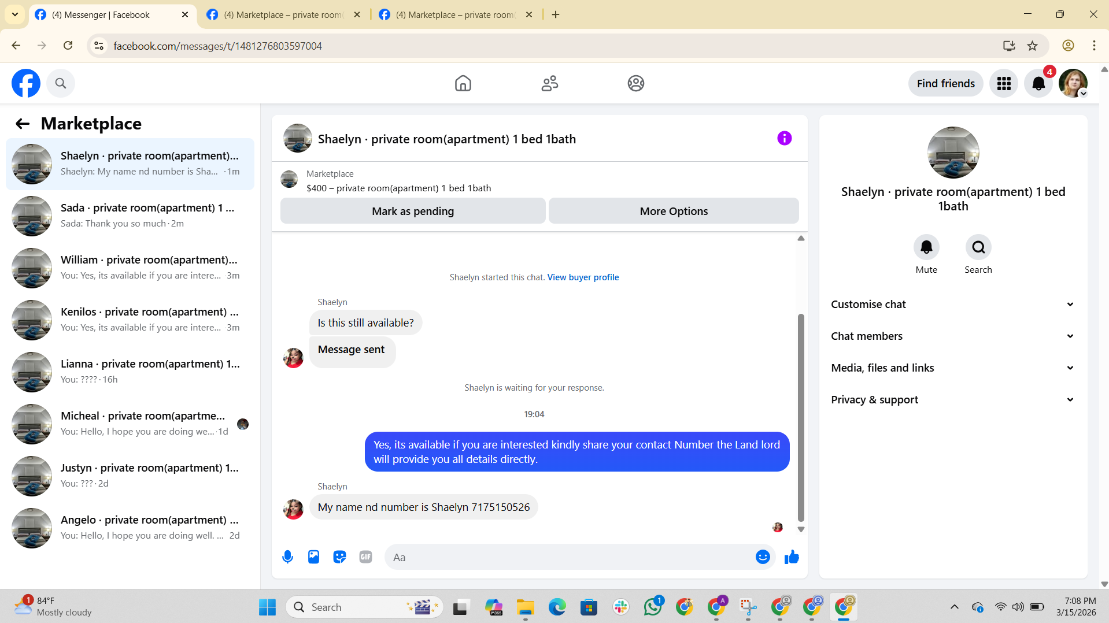Click the Facebook logo
1109x623 pixels.
pos(26,83)
